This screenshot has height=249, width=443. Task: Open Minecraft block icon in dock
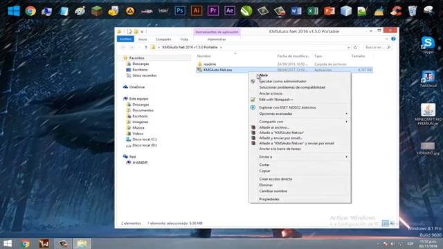[97, 11]
